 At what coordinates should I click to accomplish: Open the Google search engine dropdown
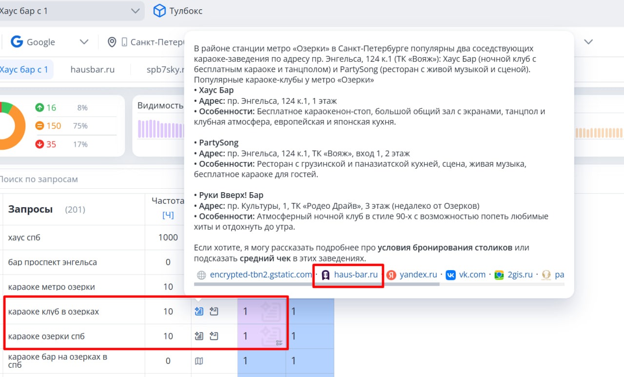[x=84, y=42]
